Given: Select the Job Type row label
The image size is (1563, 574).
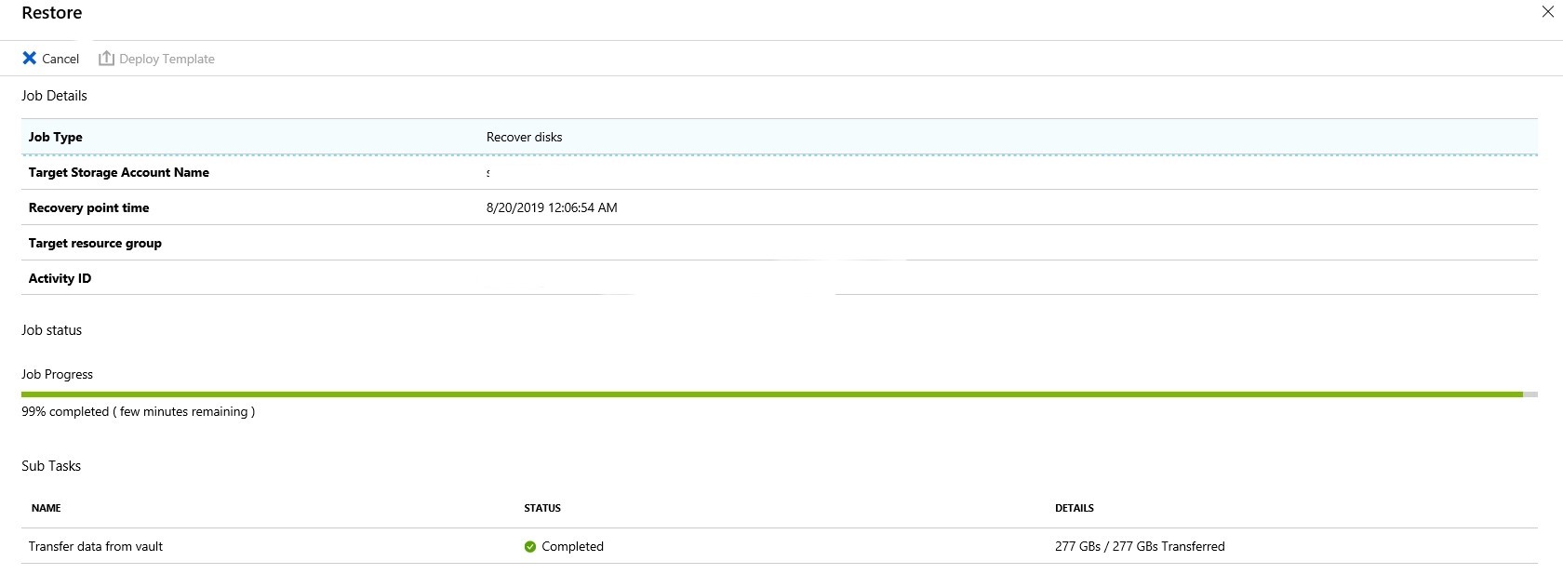Looking at the screenshot, I should click(56, 137).
